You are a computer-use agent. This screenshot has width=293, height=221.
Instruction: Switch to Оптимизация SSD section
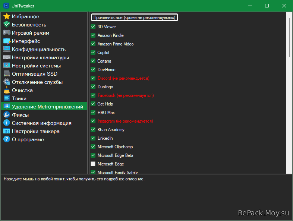tap(34, 74)
